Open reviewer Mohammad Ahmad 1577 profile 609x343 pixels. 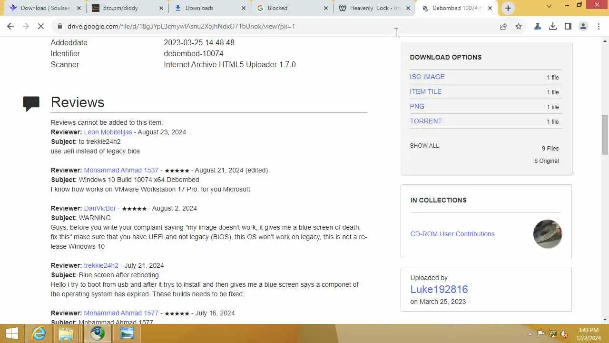point(121,313)
